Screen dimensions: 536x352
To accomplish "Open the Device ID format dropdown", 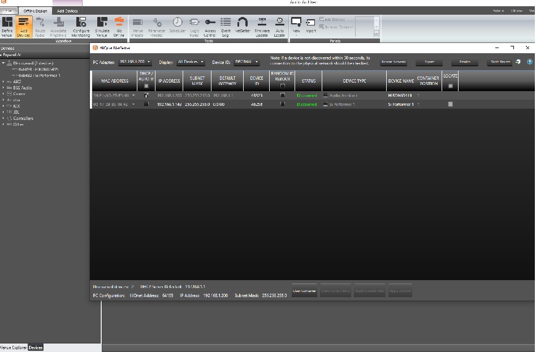I will pos(247,62).
